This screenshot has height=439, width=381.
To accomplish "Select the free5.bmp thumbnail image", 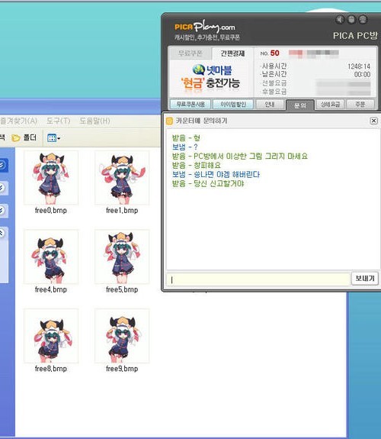I will tap(122, 257).
